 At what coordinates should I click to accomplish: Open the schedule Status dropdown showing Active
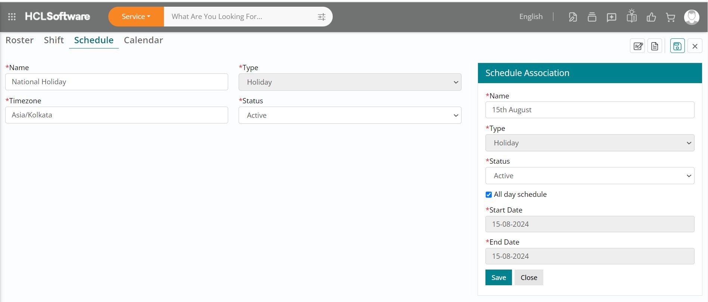(x=350, y=116)
